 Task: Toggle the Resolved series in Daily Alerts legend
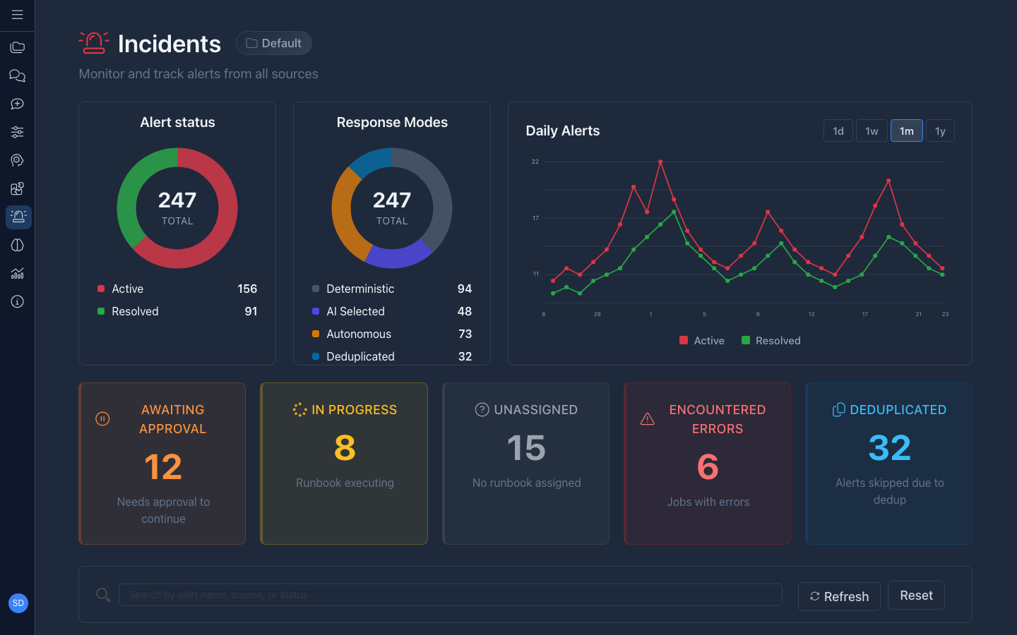point(771,340)
